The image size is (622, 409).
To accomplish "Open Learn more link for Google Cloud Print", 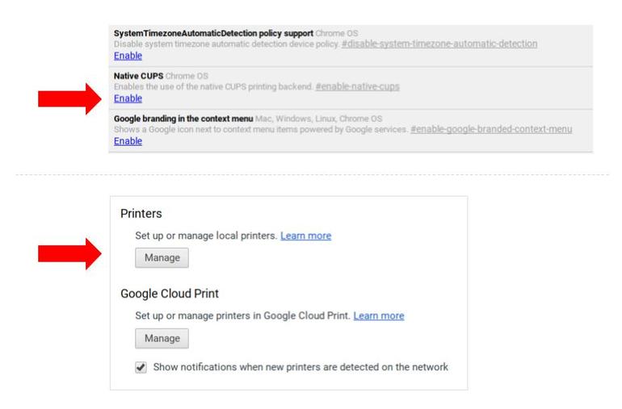I will [x=378, y=315].
